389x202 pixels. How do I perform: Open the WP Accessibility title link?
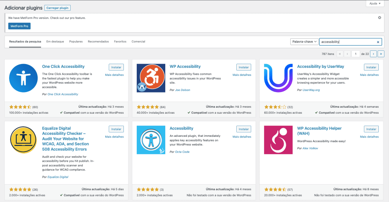pos(185,66)
